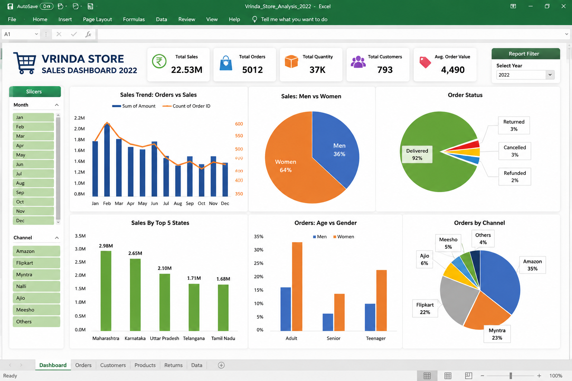This screenshot has width=572, height=381.
Task: Click the people icon on Total Customers
Action: pyautogui.click(x=358, y=62)
